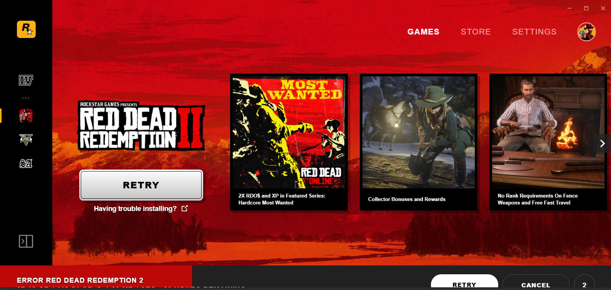
Task: Select the GTA V game icon in sidebar
Action: (26, 140)
